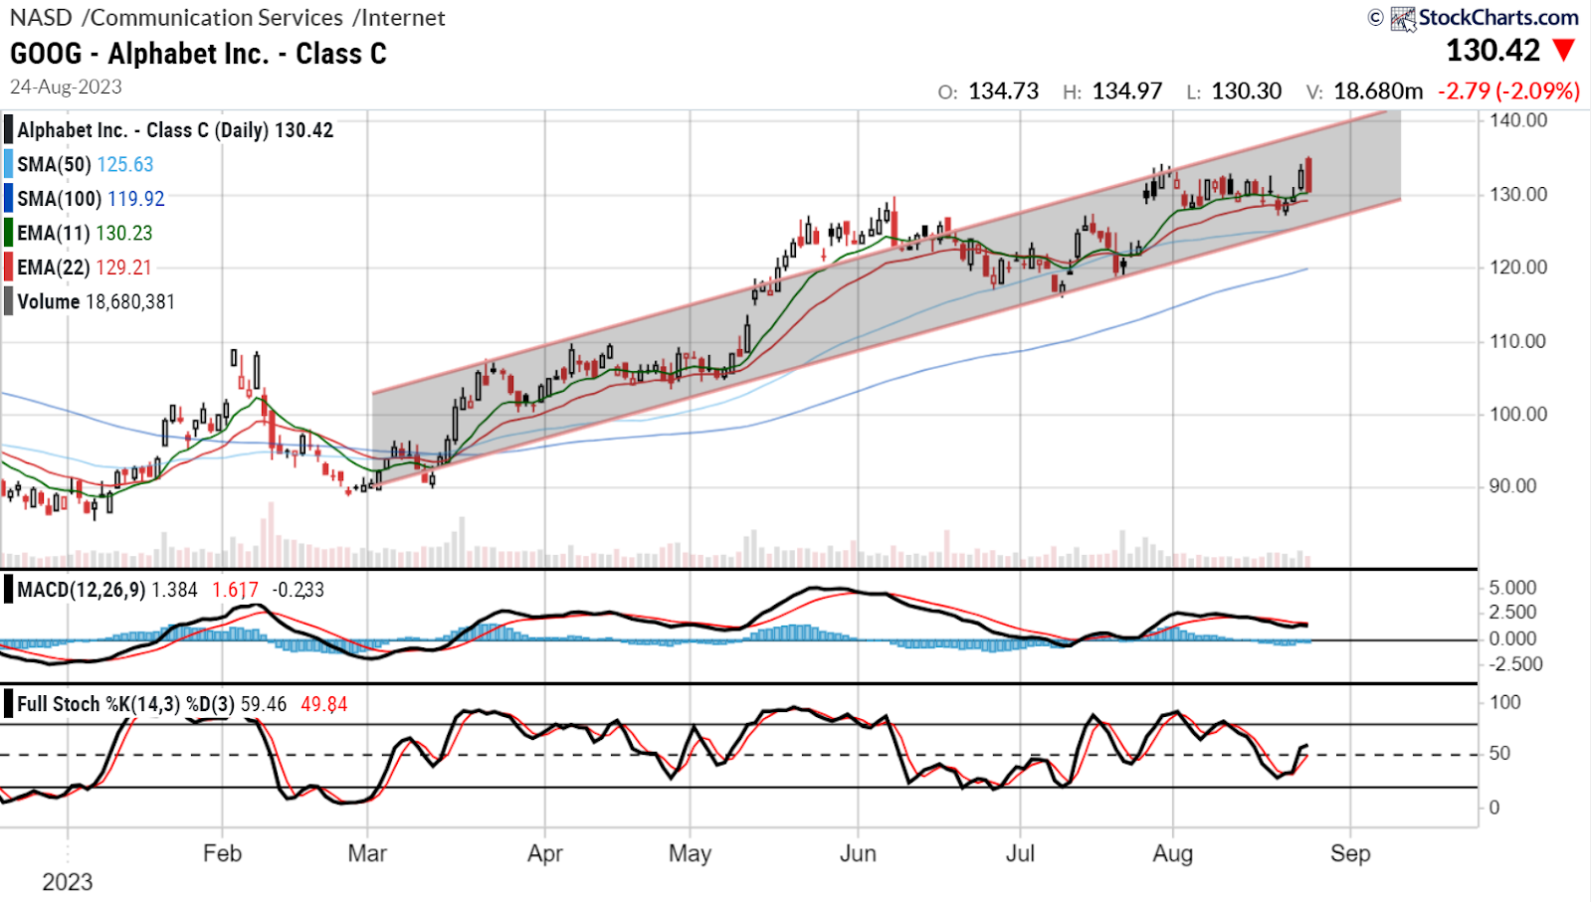The image size is (1592, 902).
Task: Click the May month label on time axis
Action: coord(690,853)
